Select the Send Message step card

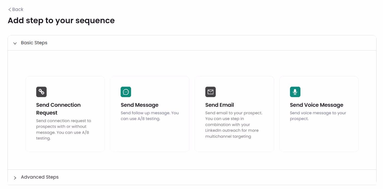click(x=150, y=114)
